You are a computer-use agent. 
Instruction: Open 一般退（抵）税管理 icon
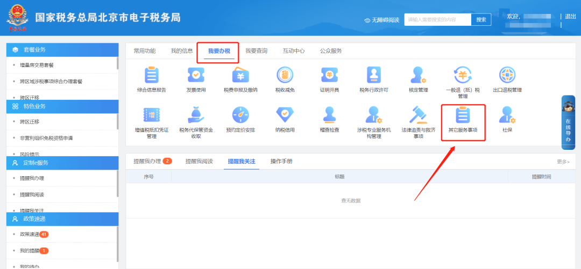(463, 75)
